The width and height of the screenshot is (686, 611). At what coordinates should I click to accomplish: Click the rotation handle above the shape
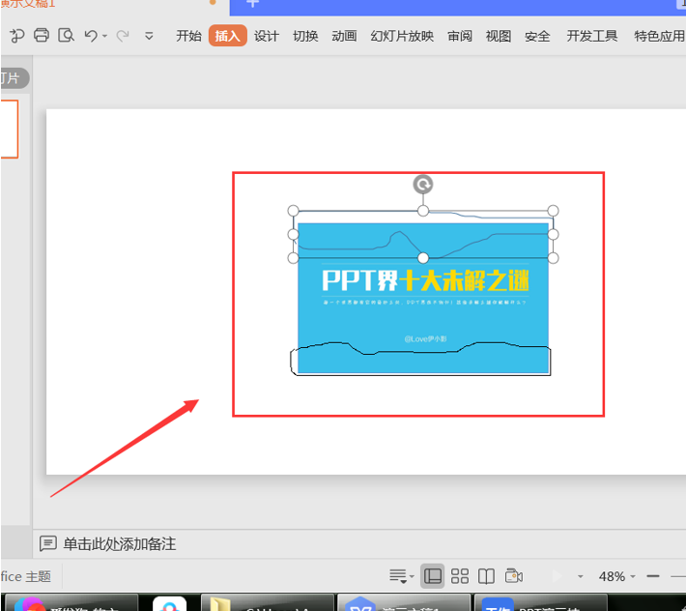pyautogui.click(x=423, y=185)
